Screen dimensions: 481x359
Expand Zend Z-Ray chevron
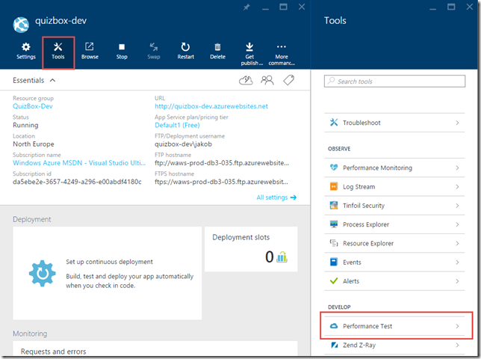(457, 346)
